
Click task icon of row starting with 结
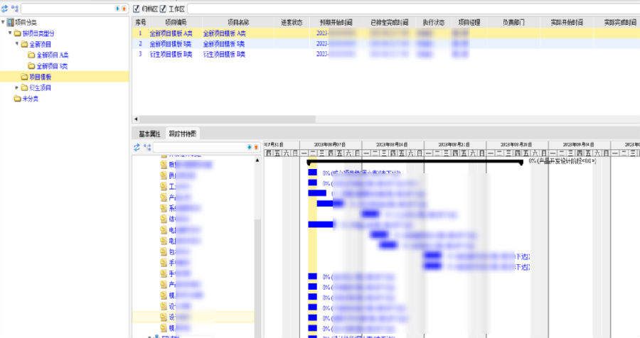tap(164, 219)
